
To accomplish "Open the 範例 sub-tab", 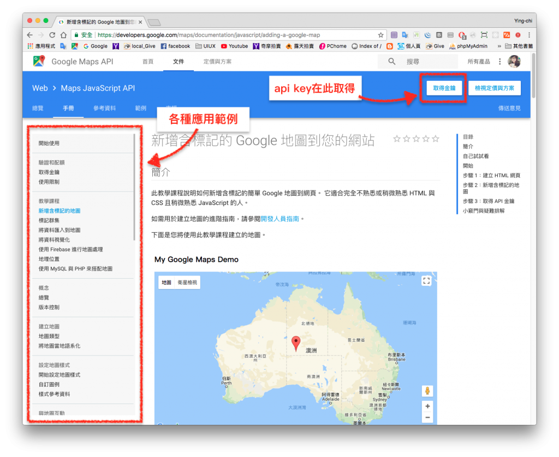I will (x=141, y=108).
